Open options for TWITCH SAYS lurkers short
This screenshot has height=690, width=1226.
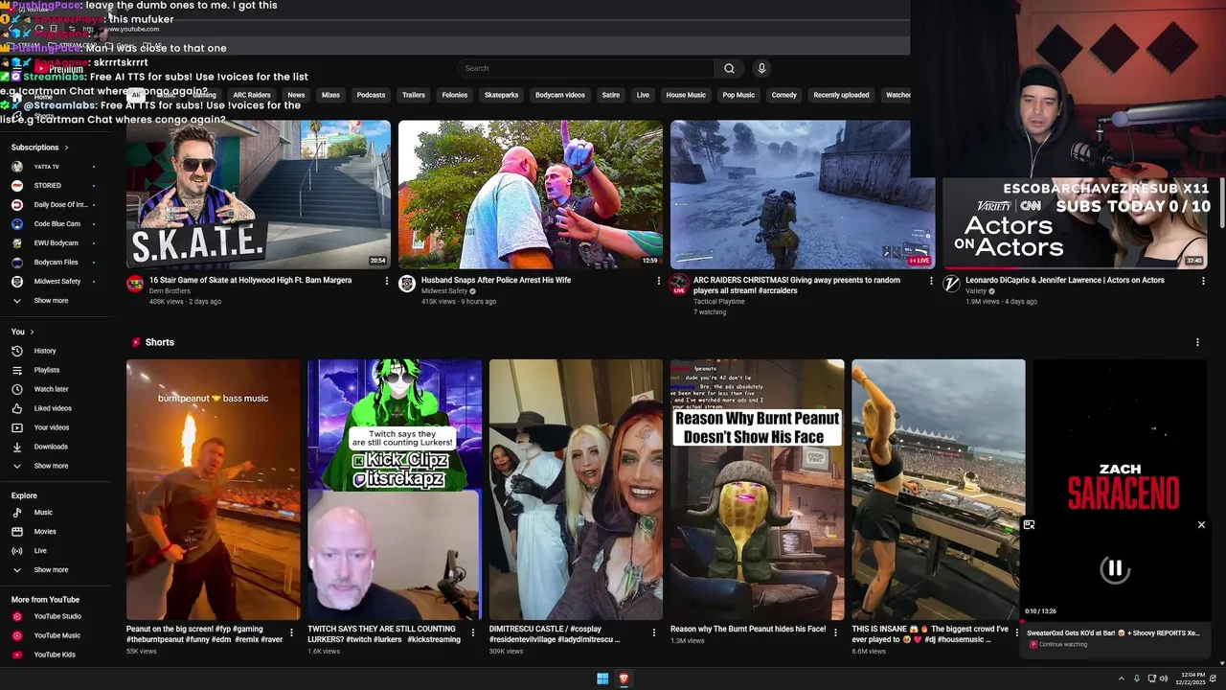(472, 632)
